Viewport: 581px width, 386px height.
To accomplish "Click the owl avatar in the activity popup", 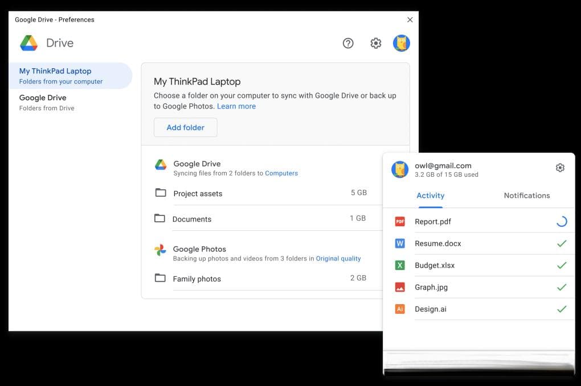I will (x=400, y=169).
